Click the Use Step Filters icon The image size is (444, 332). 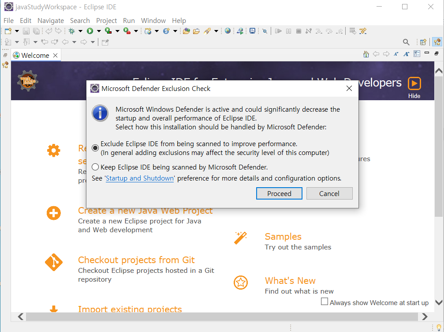pos(363,31)
